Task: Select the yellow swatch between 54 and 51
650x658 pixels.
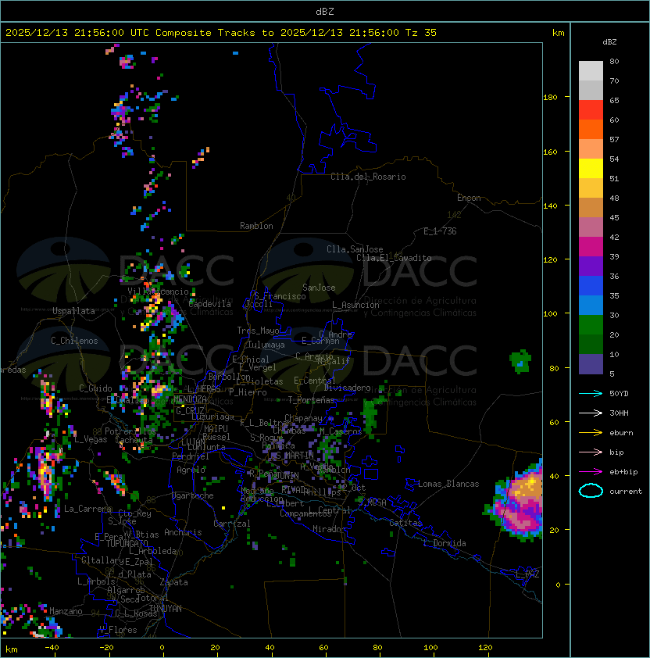Action: click(591, 168)
